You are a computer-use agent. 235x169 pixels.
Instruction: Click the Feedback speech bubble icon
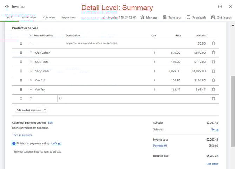pyautogui.click(x=188, y=18)
